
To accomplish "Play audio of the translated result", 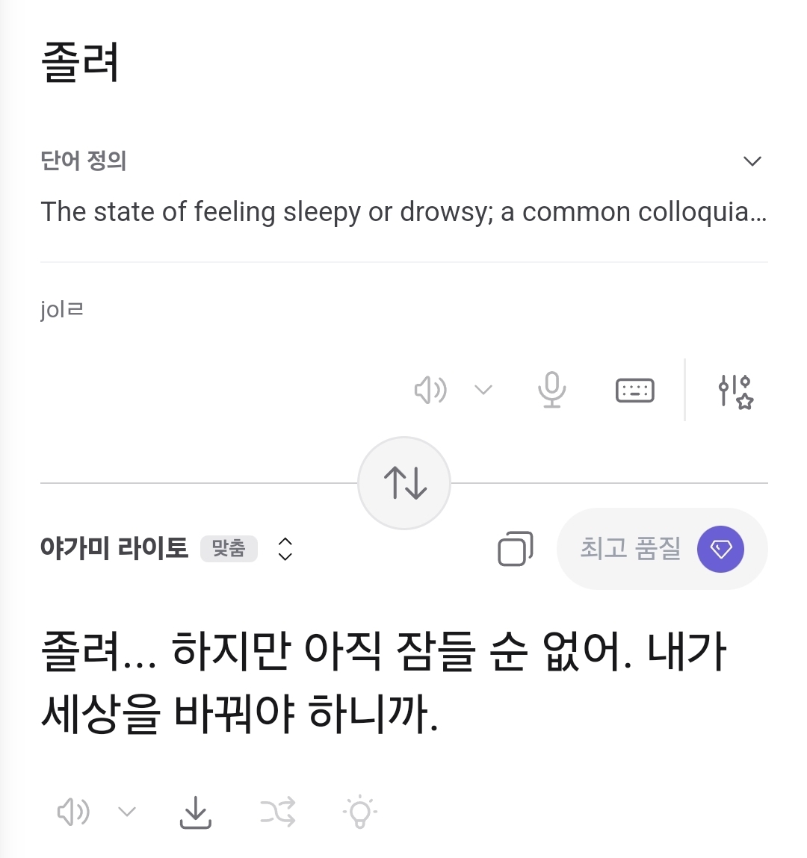I will point(73,812).
